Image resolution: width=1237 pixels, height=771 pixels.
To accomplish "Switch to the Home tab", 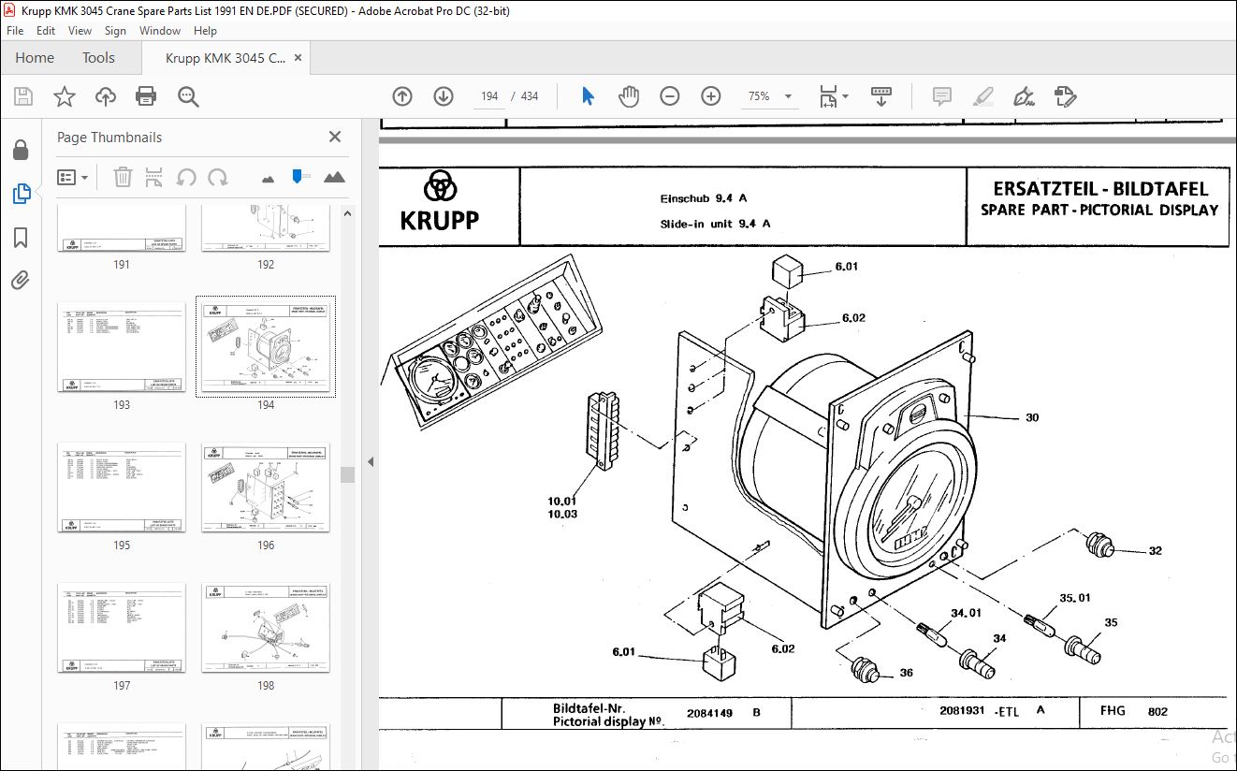I will (35, 58).
